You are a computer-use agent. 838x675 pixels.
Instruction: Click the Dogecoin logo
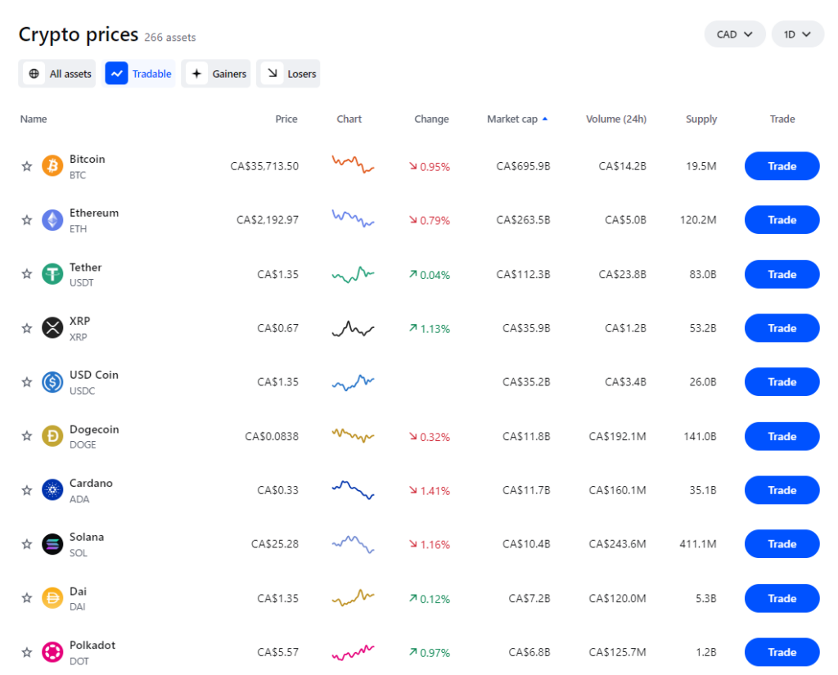[x=52, y=436]
